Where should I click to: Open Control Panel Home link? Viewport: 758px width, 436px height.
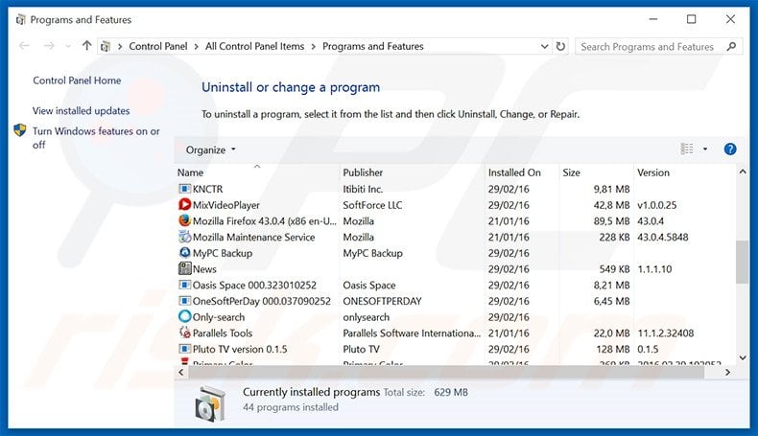click(x=77, y=80)
